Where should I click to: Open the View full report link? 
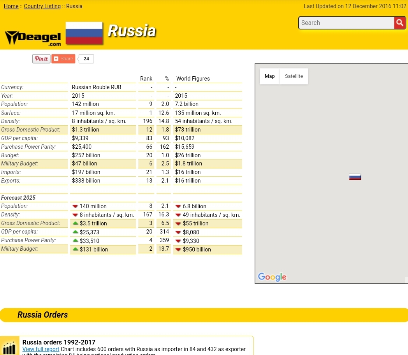(x=41, y=349)
